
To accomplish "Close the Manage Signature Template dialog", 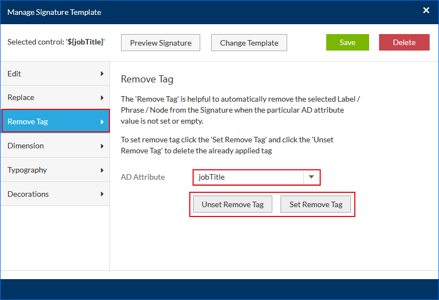I will point(426,10).
